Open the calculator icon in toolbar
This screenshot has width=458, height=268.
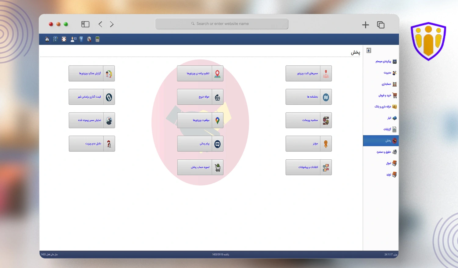coord(97,39)
